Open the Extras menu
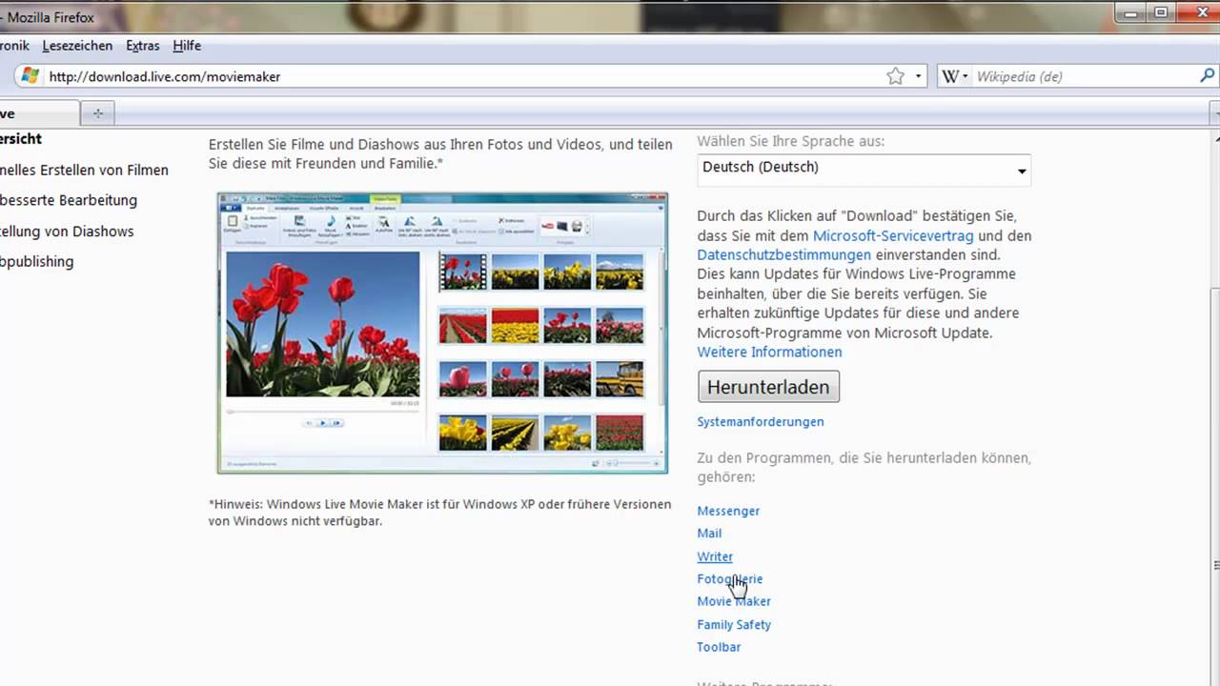Screen dimensions: 1220x686 (x=143, y=46)
